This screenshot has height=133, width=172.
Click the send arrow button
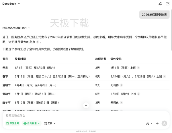coord(164,123)
